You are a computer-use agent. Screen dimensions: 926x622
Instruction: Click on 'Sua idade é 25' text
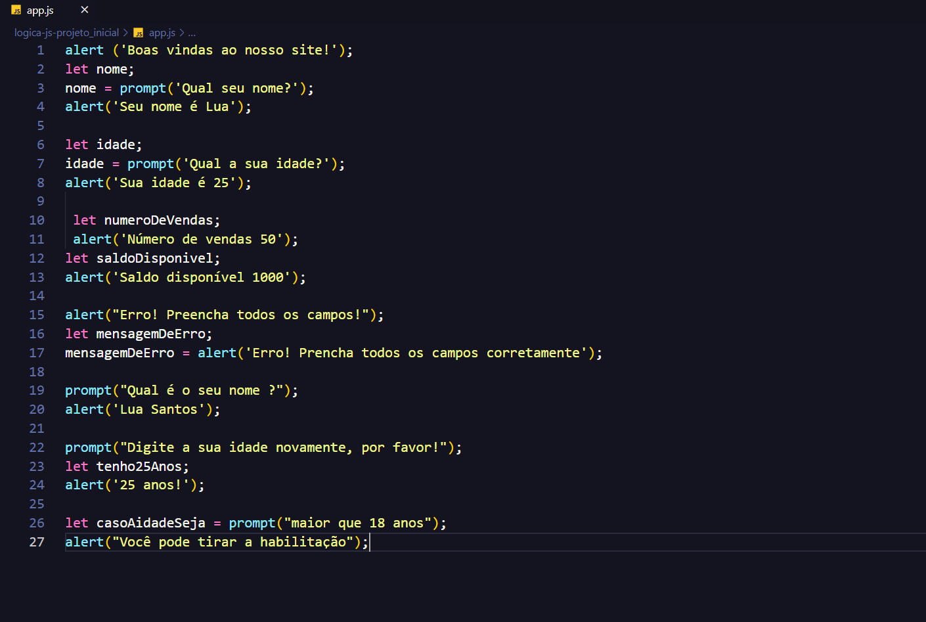(174, 183)
